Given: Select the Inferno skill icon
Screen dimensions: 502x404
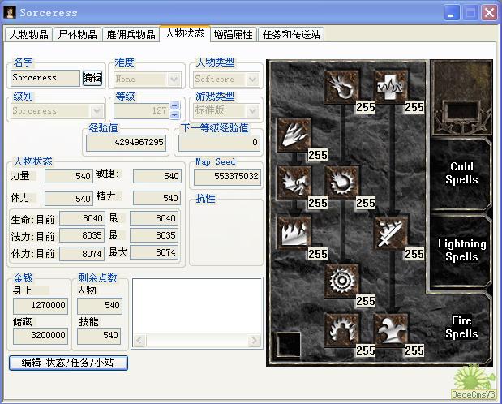Looking at the screenshot, I should (x=293, y=135).
